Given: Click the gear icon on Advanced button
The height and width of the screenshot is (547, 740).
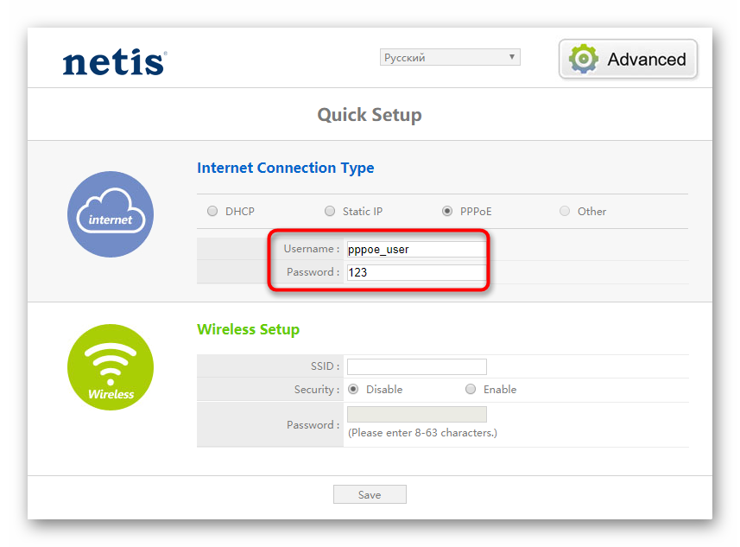Looking at the screenshot, I should click(x=584, y=59).
